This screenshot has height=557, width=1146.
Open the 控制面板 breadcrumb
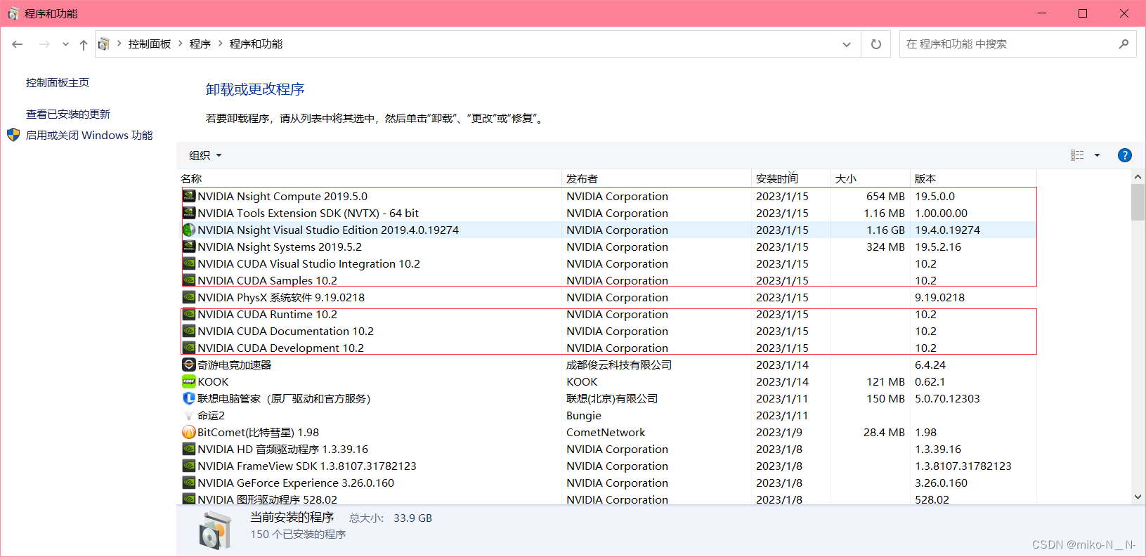click(x=150, y=44)
